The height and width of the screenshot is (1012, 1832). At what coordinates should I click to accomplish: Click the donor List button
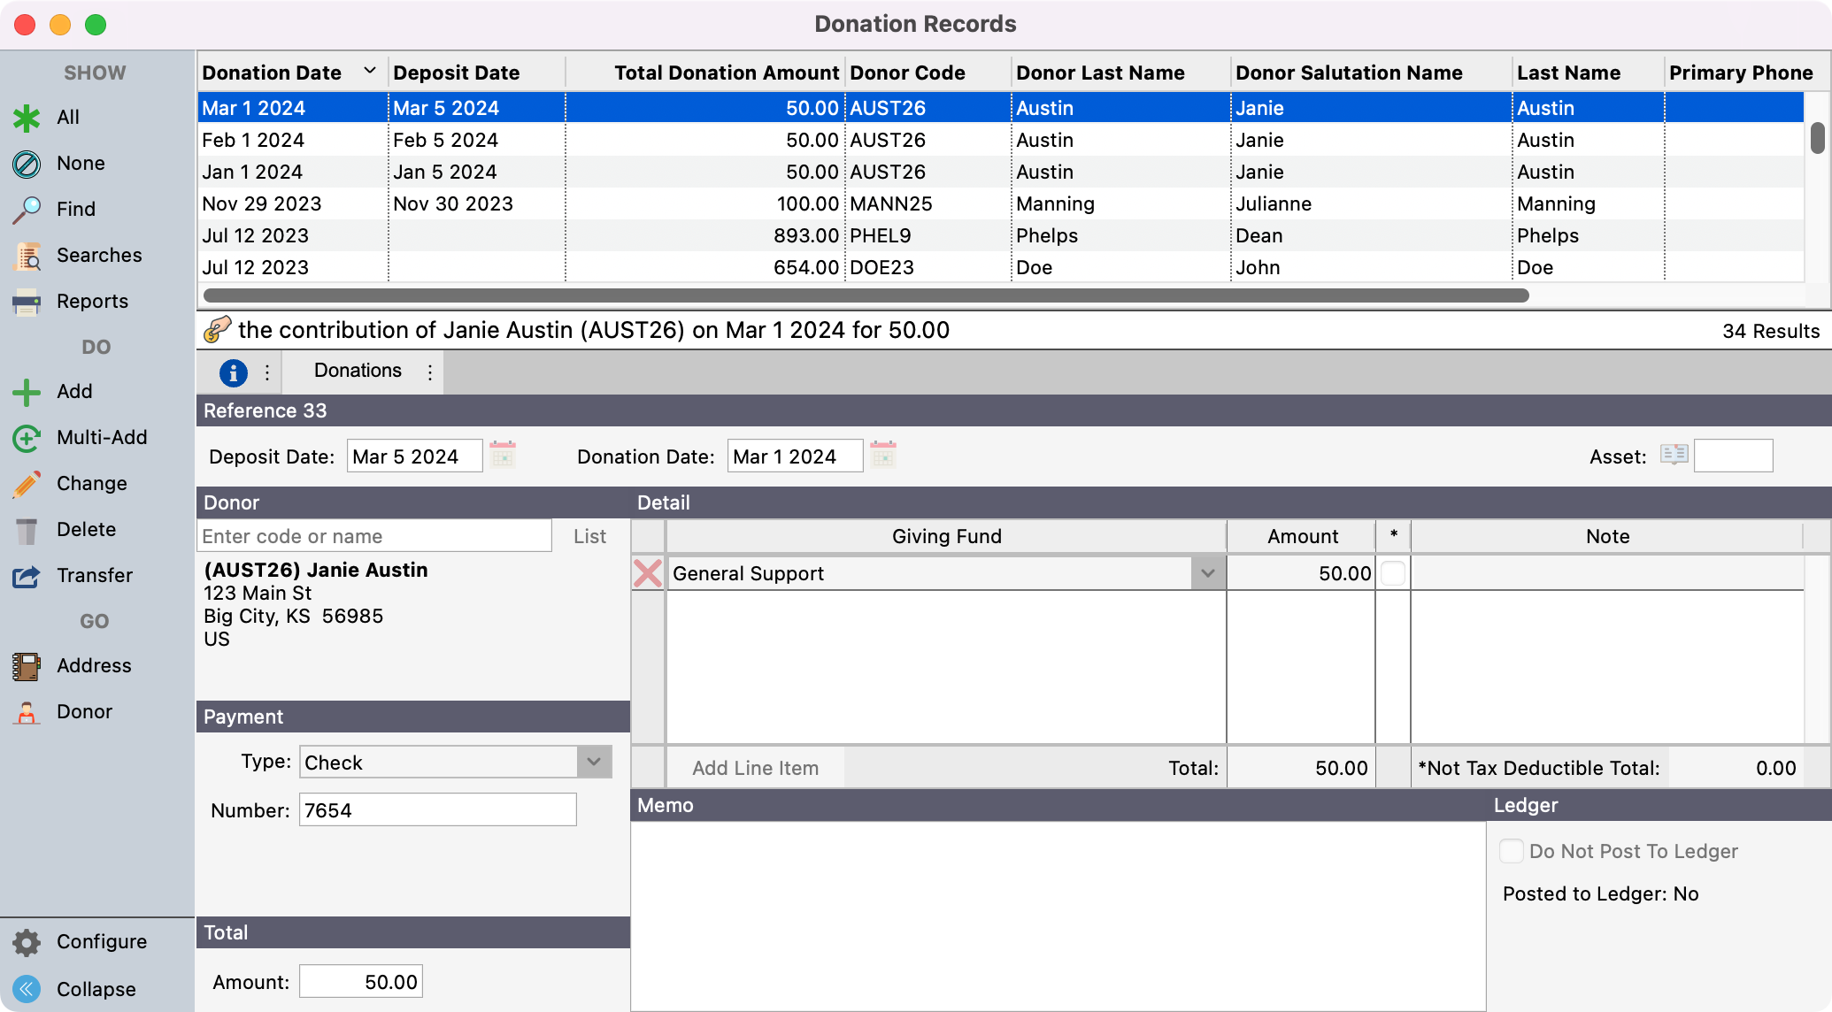(x=589, y=536)
